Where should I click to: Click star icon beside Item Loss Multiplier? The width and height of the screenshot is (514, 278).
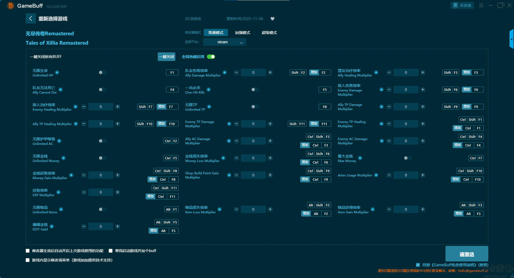[x=220, y=209]
